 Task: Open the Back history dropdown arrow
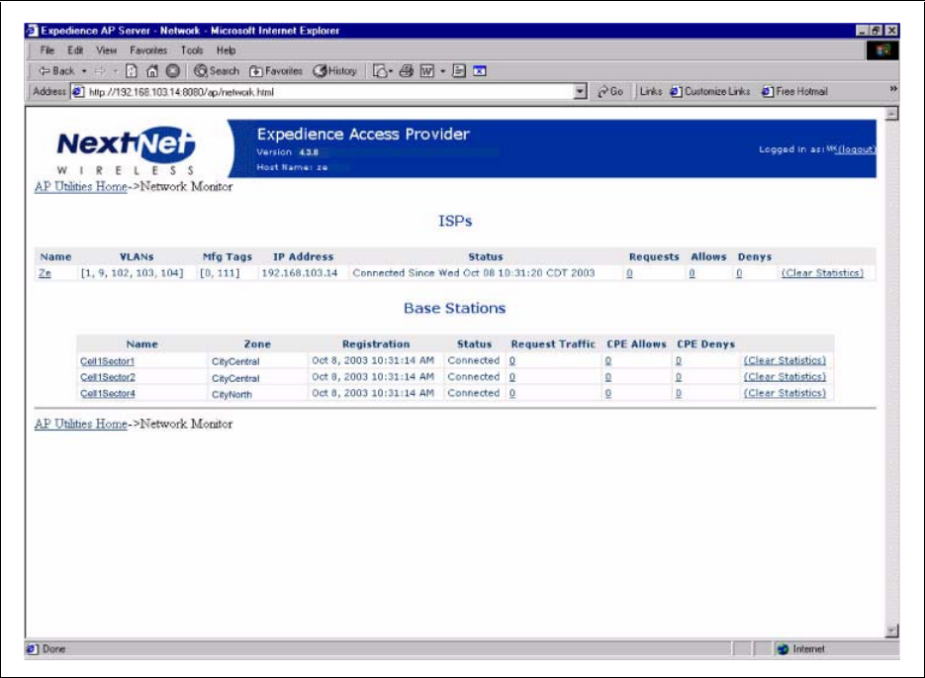[84, 71]
